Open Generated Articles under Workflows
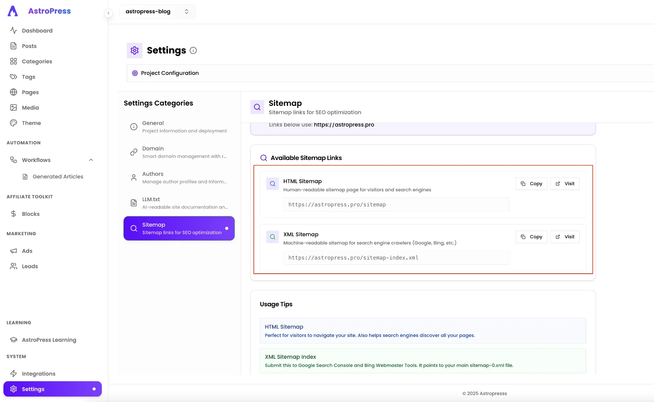Viewport: 654px width, 402px height. [58, 176]
